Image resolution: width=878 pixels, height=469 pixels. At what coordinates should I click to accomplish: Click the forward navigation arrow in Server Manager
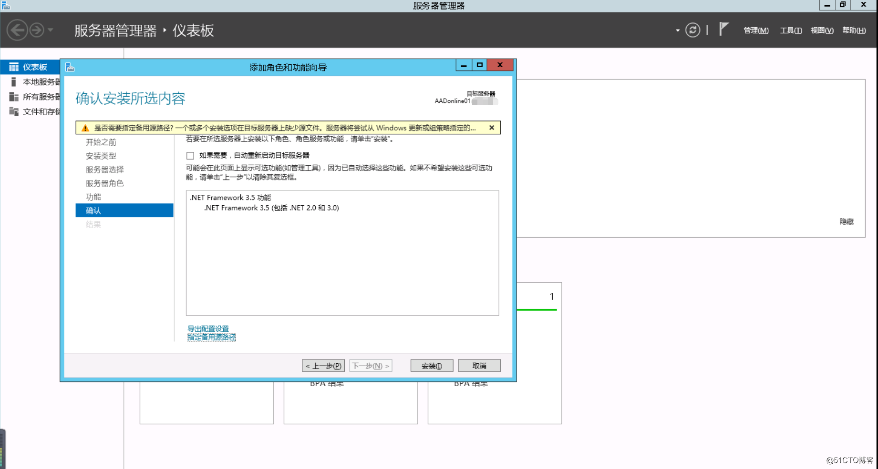click(37, 30)
